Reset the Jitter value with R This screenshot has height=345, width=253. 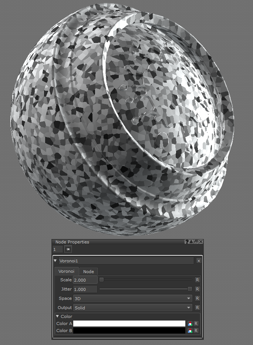pyautogui.click(x=198, y=289)
